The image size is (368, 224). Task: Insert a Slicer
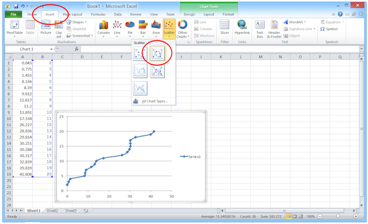[x=224, y=27]
